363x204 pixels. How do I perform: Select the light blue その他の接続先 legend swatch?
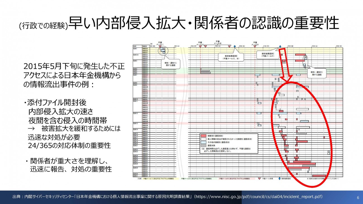pyautogui.click(x=204, y=142)
